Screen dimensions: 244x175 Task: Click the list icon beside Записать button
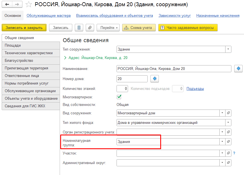coord(80,28)
